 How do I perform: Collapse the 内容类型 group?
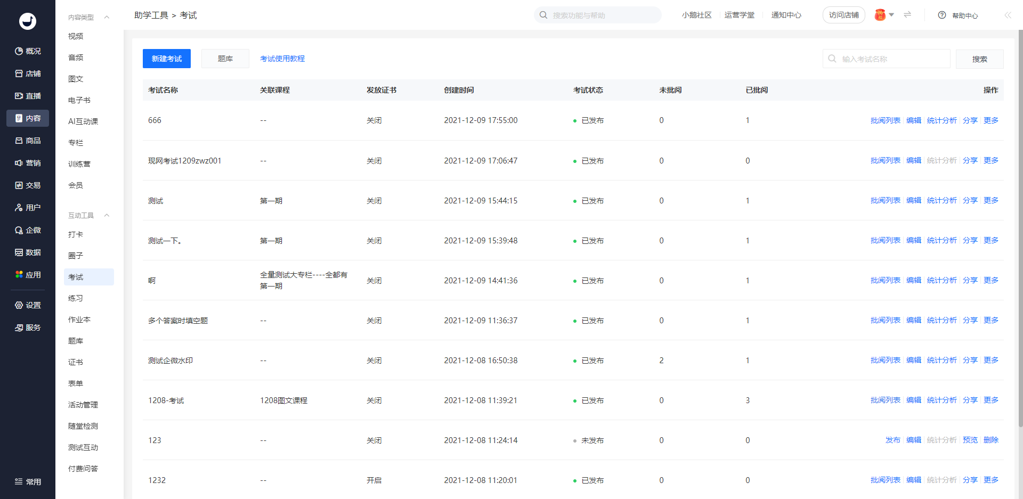click(x=107, y=18)
